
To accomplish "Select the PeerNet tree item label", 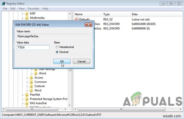I will 35,95.
